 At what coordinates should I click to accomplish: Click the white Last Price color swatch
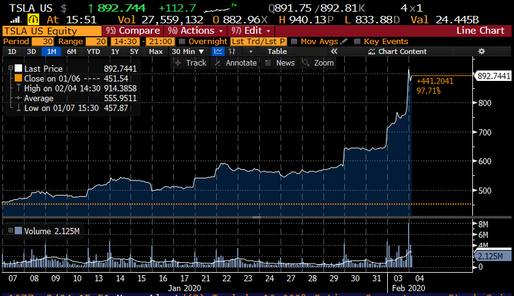pos(18,68)
